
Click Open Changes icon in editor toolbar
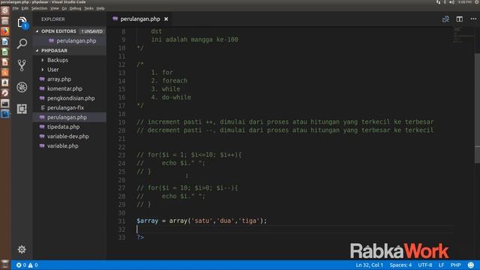[x=445, y=19]
